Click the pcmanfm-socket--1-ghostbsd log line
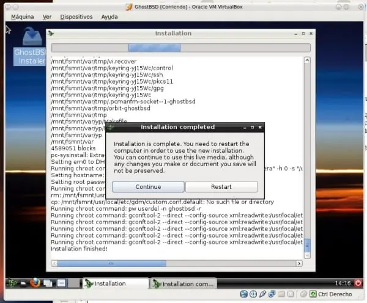 click(x=123, y=101)
